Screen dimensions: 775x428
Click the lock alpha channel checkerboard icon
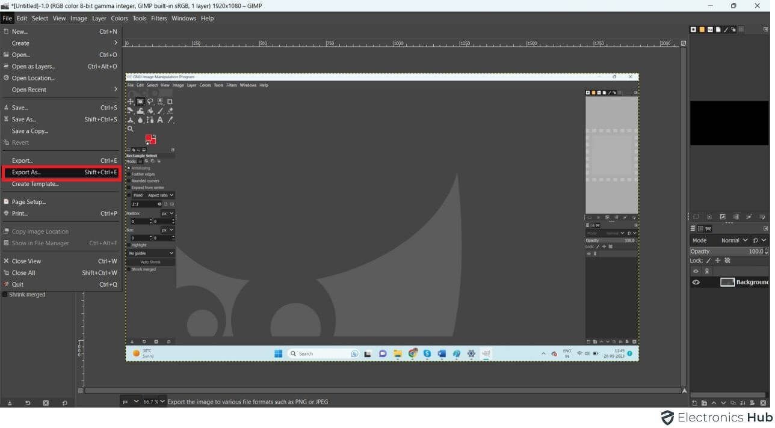pos(727,260)
